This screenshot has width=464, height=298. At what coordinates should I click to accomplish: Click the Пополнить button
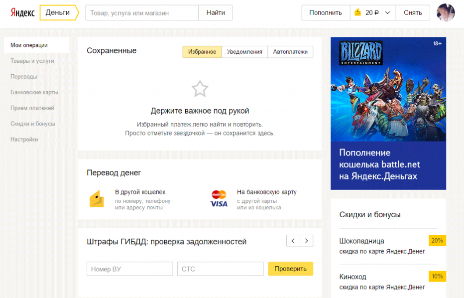click(x=326, y=13)
